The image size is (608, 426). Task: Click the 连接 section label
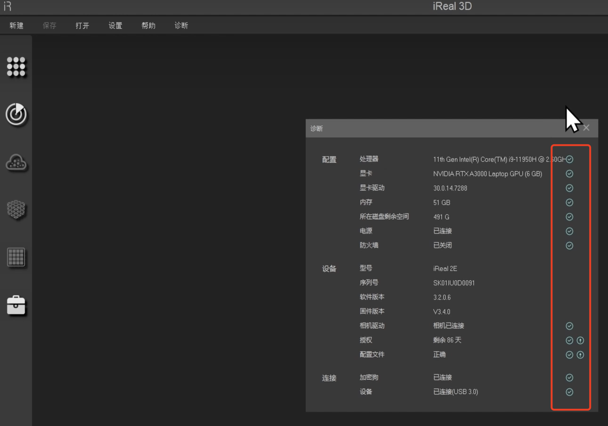pyautogui.click(x=329, y=378)
